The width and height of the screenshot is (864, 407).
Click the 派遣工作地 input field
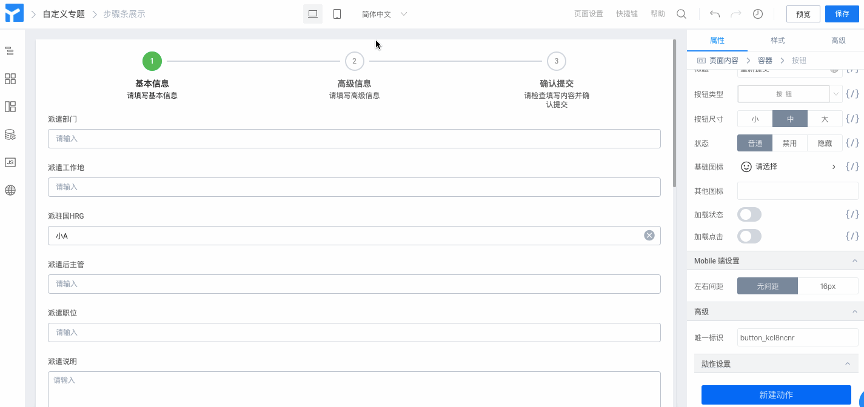(354, 187)
